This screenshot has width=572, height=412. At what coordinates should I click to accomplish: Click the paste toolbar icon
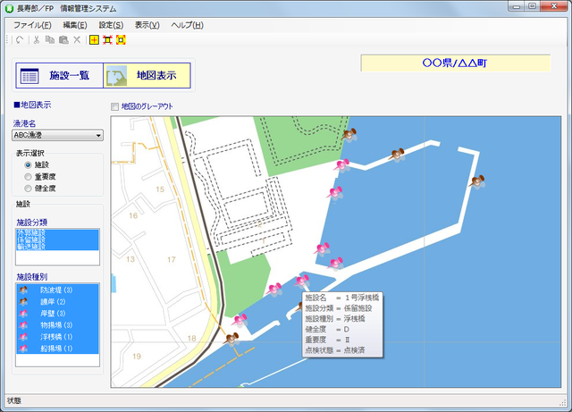[x=63, y=40]
